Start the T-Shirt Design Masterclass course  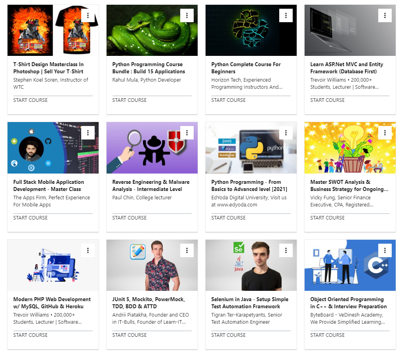pos(30,100)
